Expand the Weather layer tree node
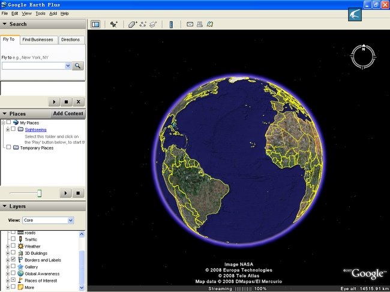This screenshot has width=390, height=292. (x=8, y=246)
